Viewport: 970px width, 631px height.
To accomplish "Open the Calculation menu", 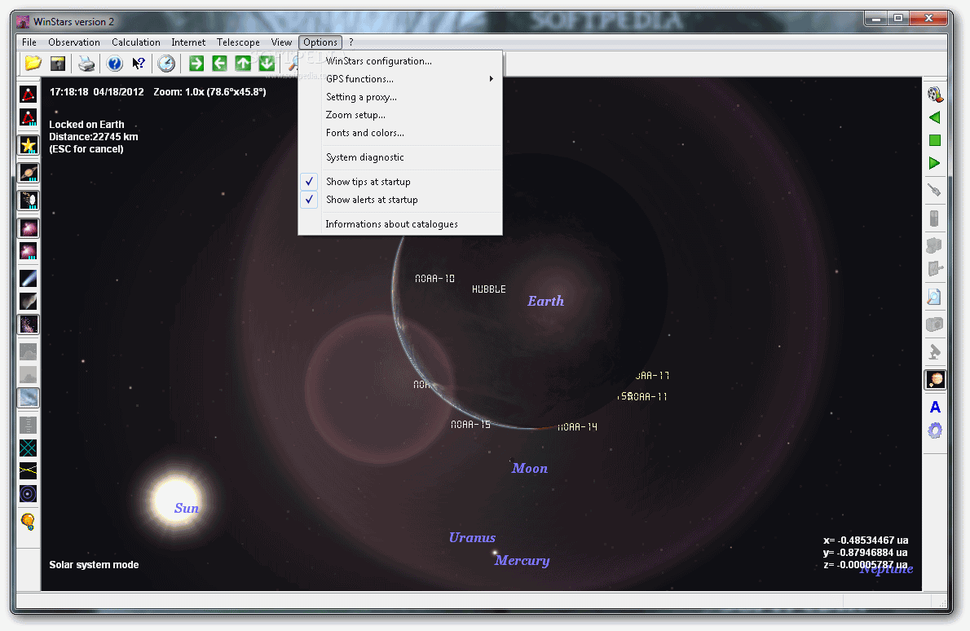I will point(136,42).
